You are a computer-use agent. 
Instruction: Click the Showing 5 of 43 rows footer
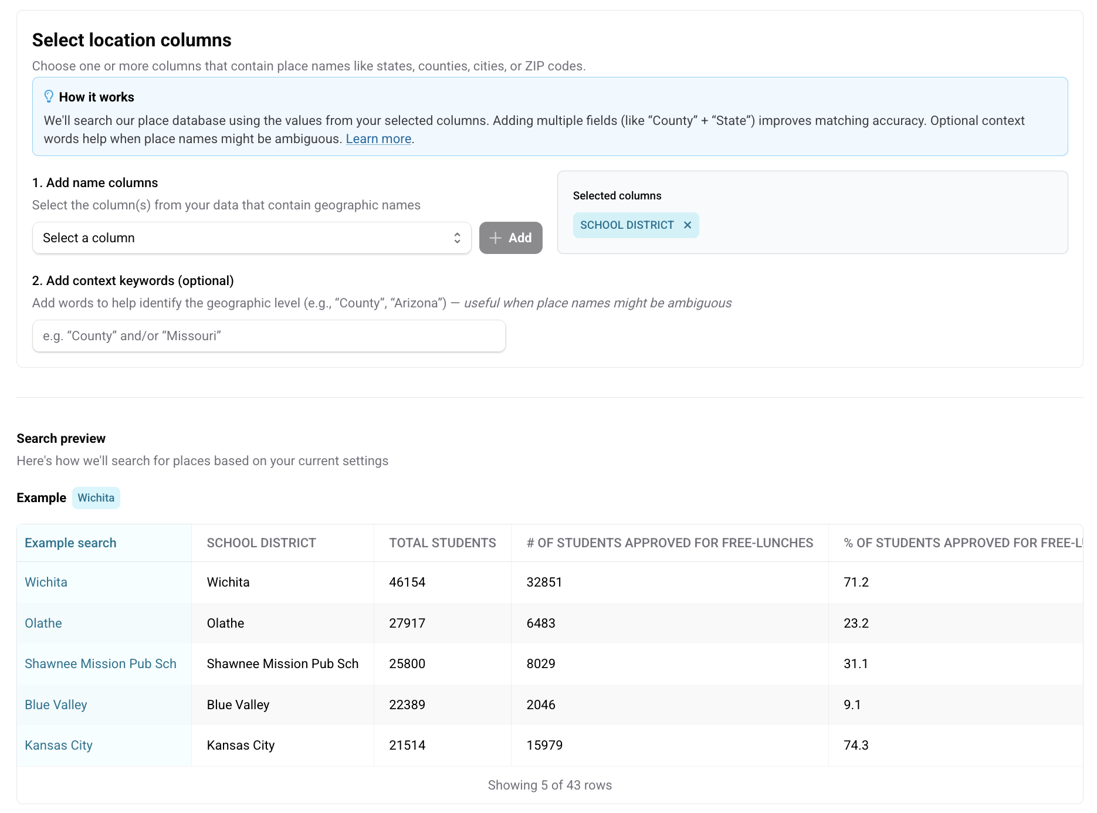[x=550, y=785]
